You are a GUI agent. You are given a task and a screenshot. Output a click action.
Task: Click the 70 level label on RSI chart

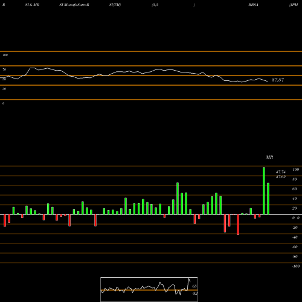point(4,69)
